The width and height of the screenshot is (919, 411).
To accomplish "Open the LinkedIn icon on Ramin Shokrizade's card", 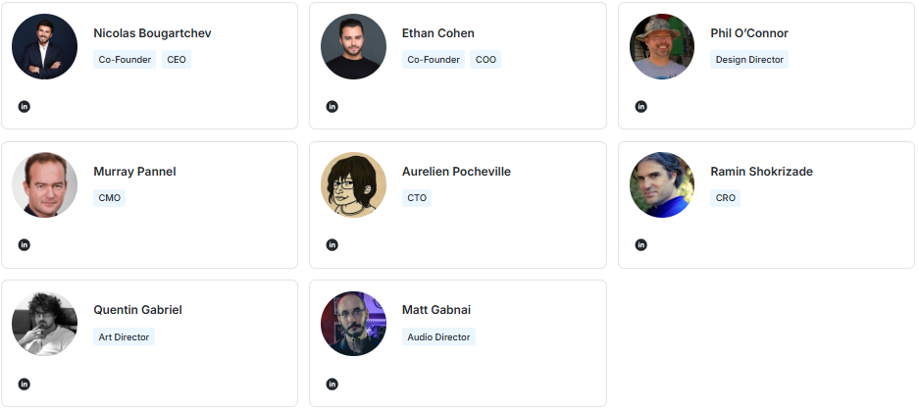I will [641, 244].
